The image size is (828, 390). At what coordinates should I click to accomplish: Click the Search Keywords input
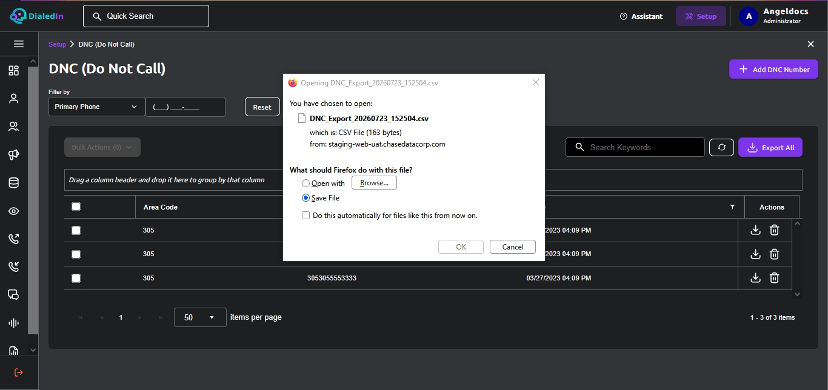635,147
